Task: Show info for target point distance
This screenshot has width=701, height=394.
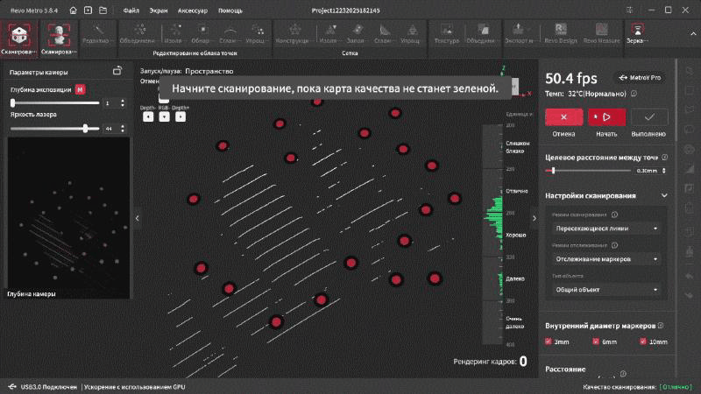Action: [x=665, y=158]
